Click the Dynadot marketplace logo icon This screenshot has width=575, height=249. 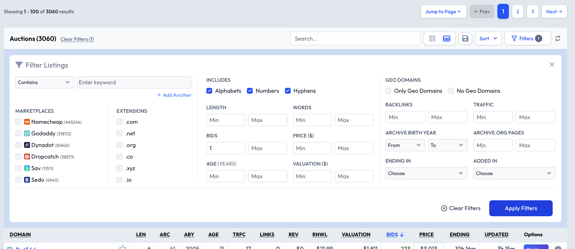pos(27,145)
